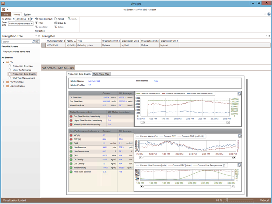Click the Reload icon in ribbon

[56, 19]
